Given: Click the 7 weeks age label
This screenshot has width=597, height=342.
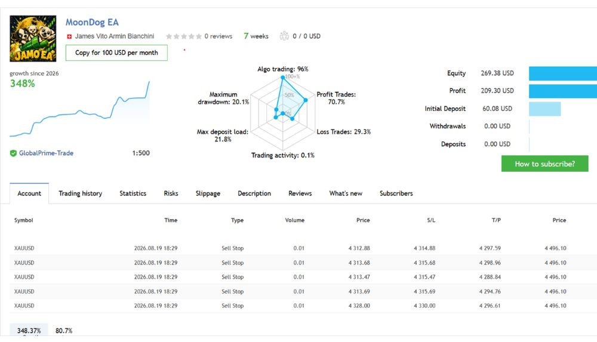Looking at the screenshot, I should point(256,36).
